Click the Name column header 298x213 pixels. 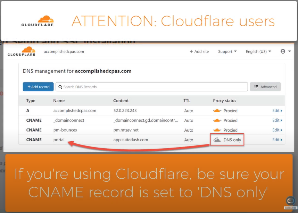coord(59,101)
